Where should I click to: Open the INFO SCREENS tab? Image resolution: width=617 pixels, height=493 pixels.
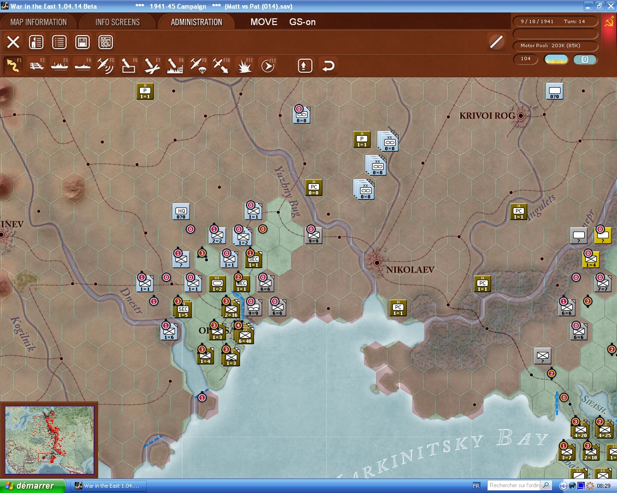click(117, 22)
